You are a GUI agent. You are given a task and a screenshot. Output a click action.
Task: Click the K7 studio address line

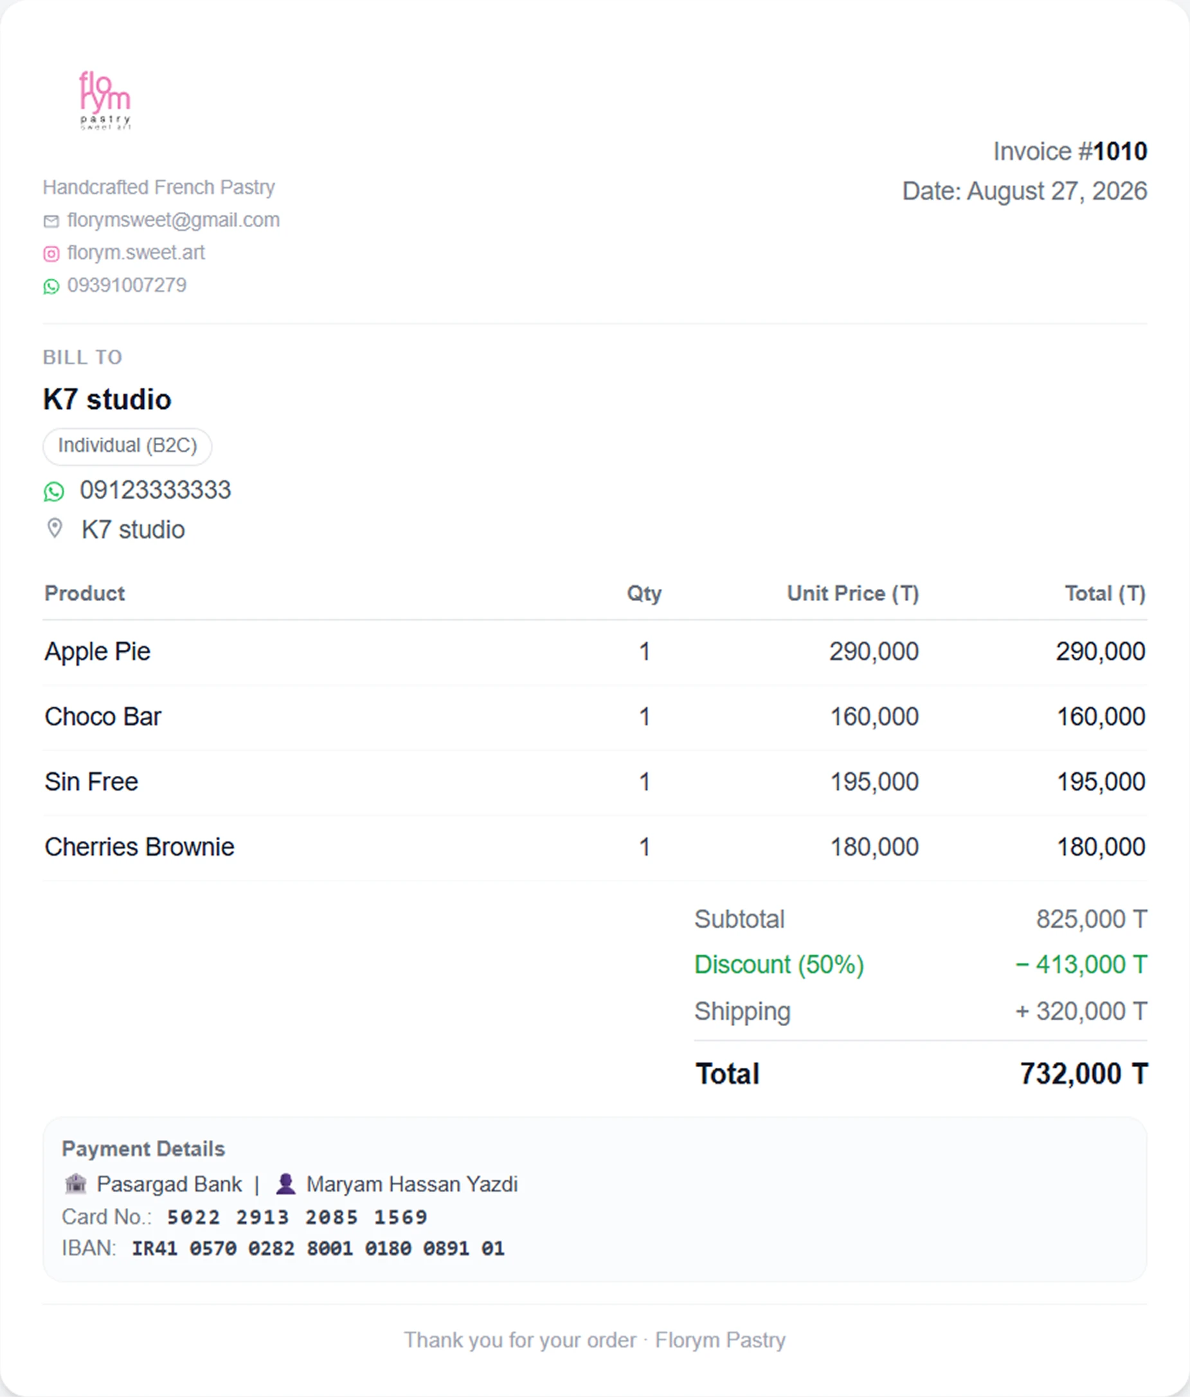click(x=133, y=530)
